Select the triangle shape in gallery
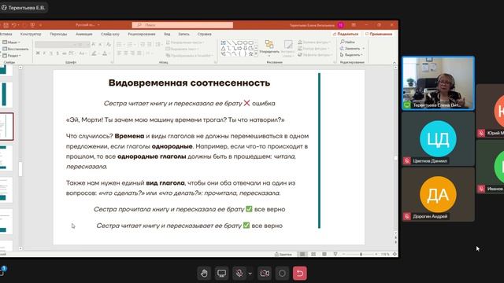This screenshot has width=504, height=283. point(224,49)
